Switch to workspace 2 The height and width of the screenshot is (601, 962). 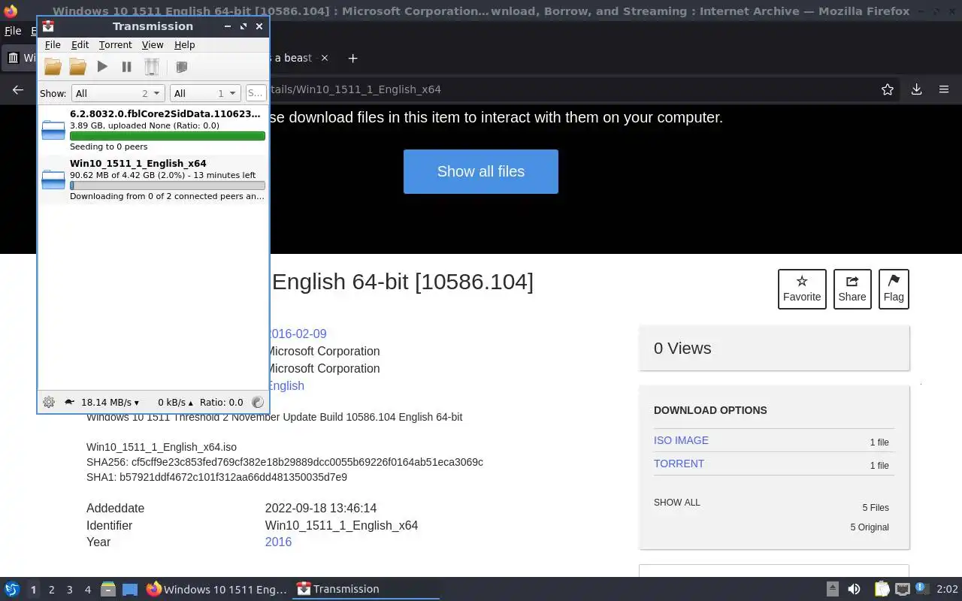point(52,590)
